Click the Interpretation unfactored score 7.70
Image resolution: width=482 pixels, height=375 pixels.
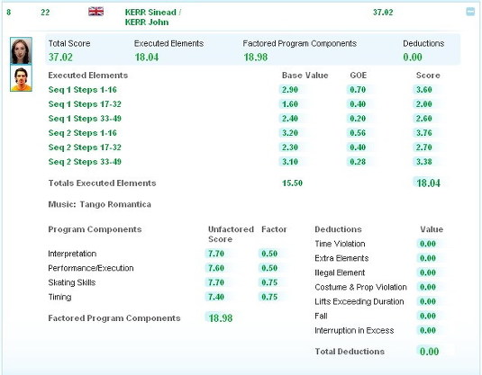coord(216,254)
